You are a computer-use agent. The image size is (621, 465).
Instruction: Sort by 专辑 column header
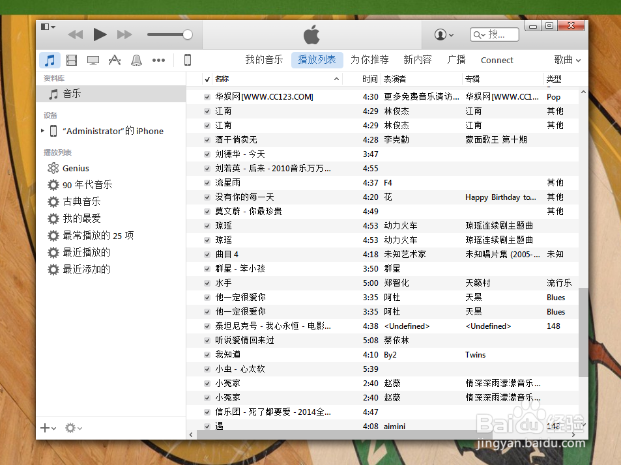click(x=503, y=79)
